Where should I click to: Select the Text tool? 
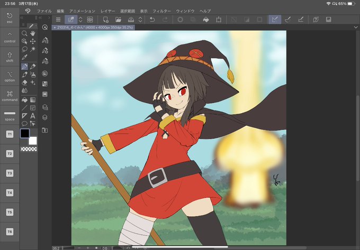pyautogui.click(x=33, y=116)
